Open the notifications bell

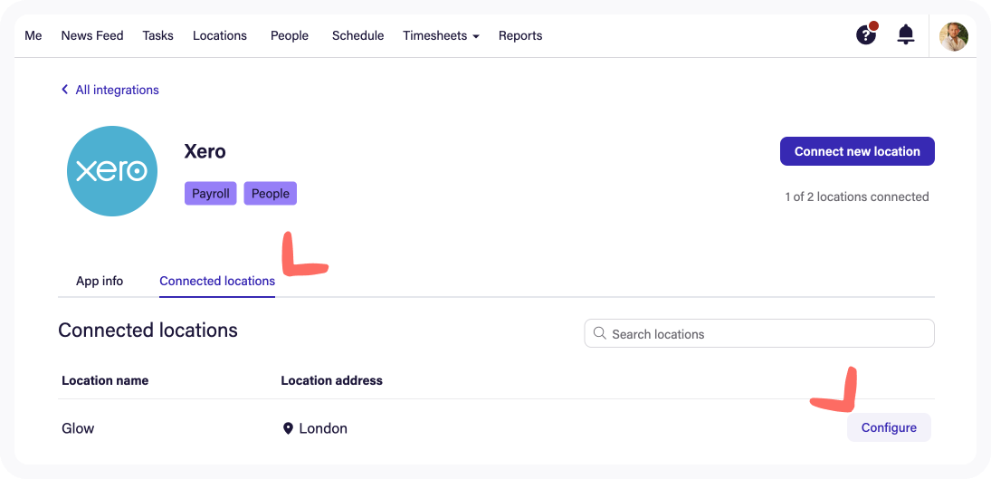(x=906, y=34)
